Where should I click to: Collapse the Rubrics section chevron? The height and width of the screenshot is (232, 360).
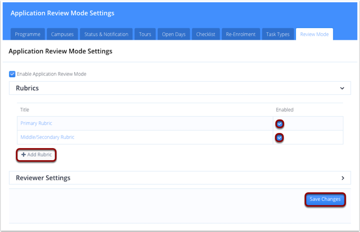[342, 89]
